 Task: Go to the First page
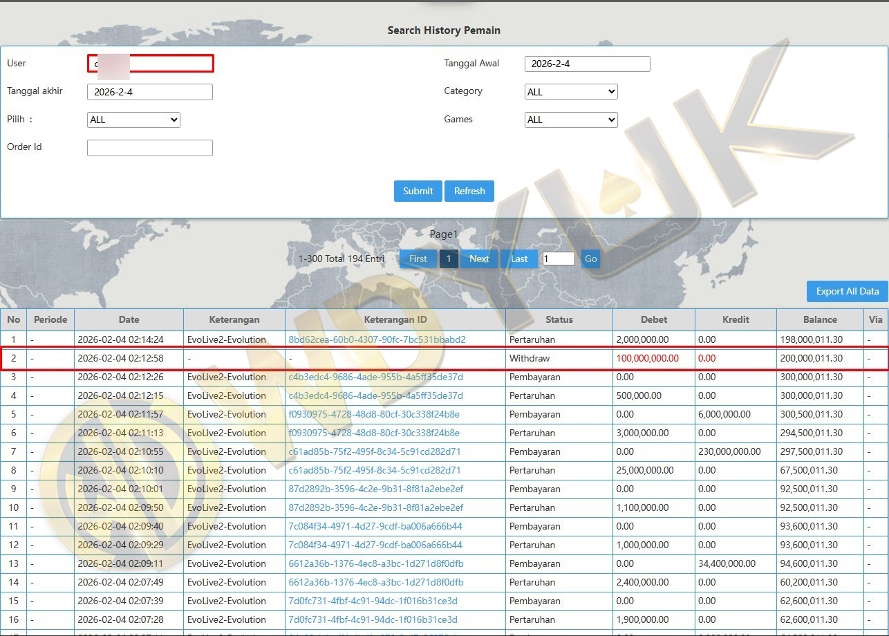pos(418,259)
